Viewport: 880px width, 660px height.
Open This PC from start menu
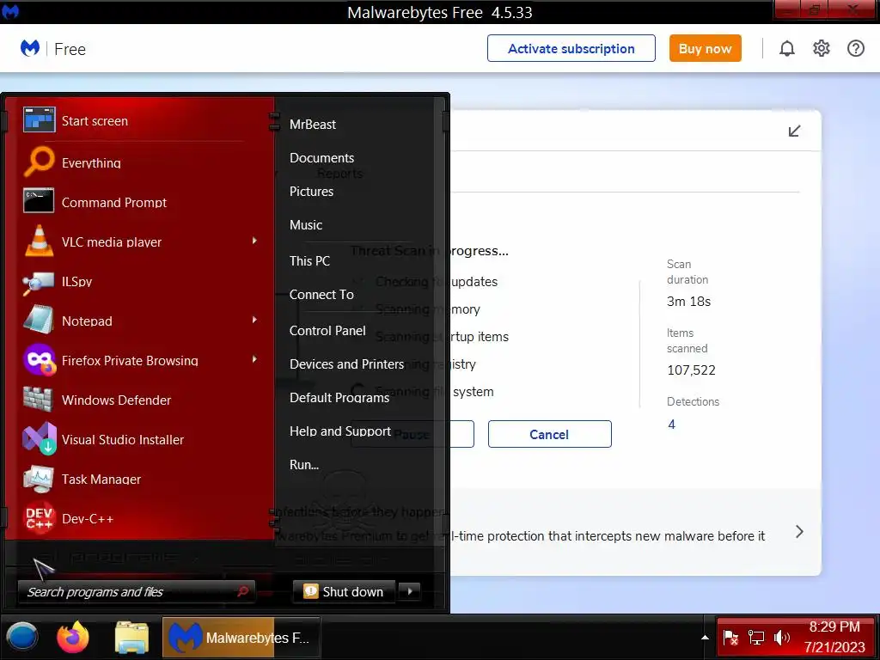point(309,261)
